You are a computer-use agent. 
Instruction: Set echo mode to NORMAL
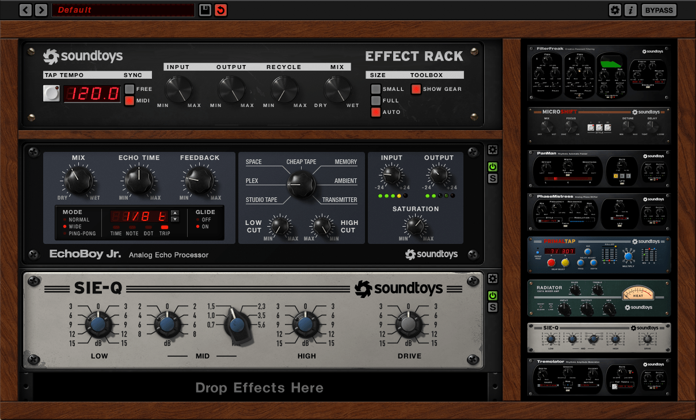[x=77, y=220]
